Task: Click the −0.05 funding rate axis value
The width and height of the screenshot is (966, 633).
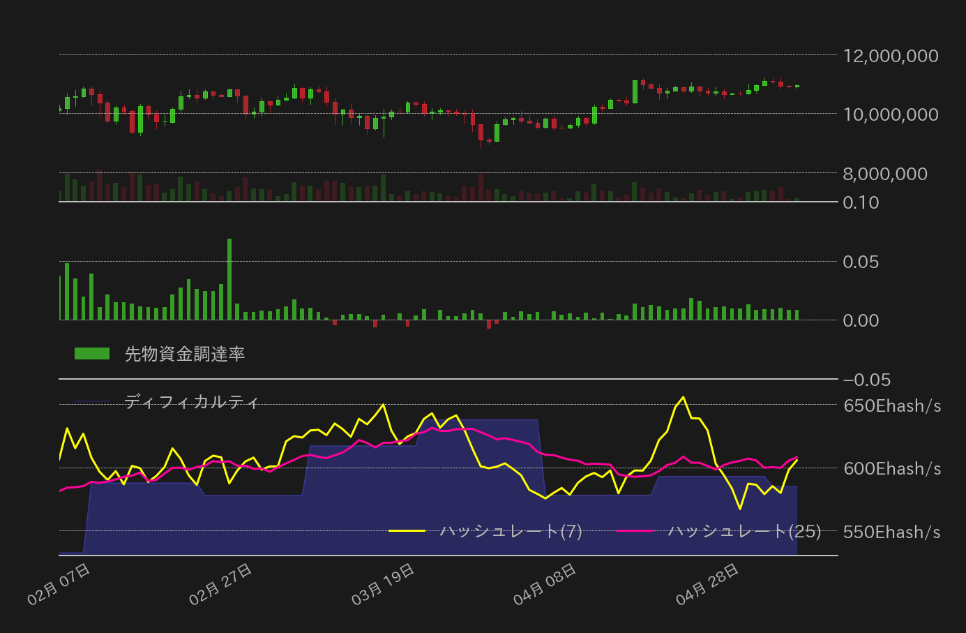Action: (865, 380)
